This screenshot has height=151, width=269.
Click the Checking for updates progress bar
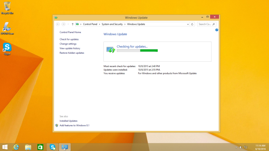click(x=137, y=50)
